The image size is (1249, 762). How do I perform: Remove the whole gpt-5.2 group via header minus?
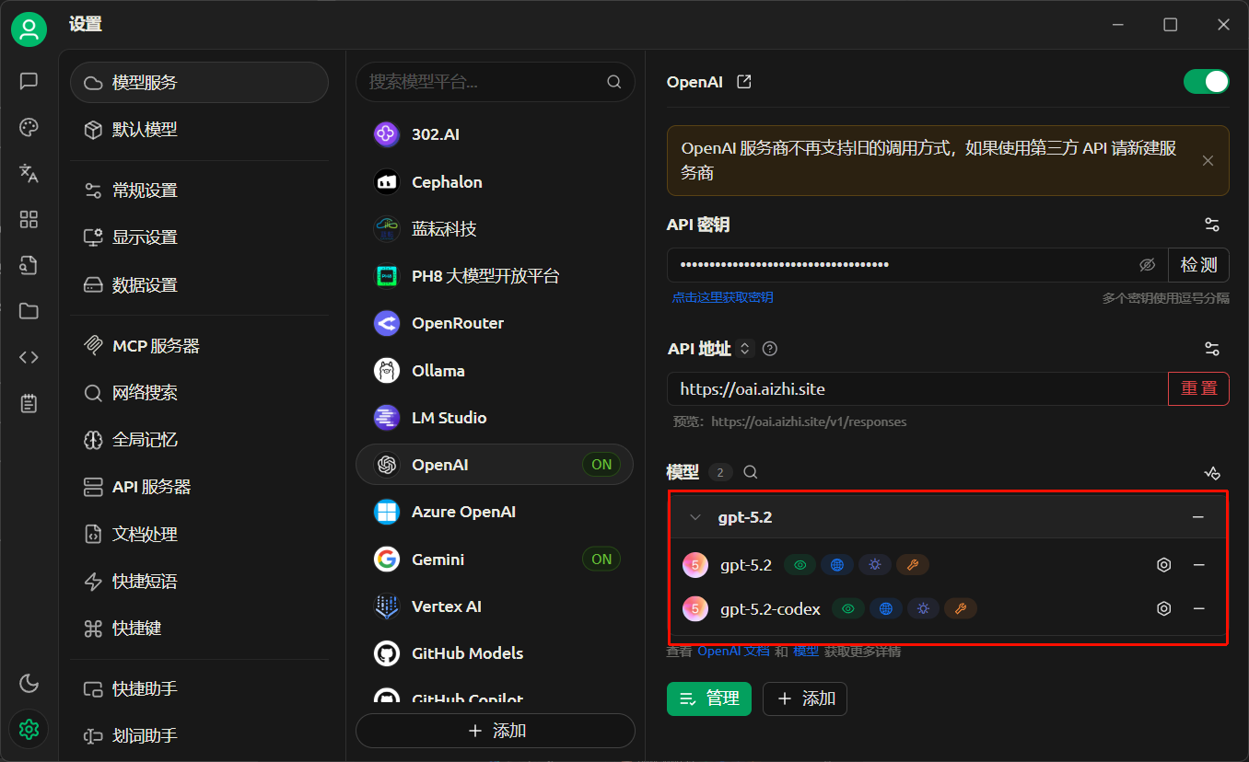[1198, 517]
